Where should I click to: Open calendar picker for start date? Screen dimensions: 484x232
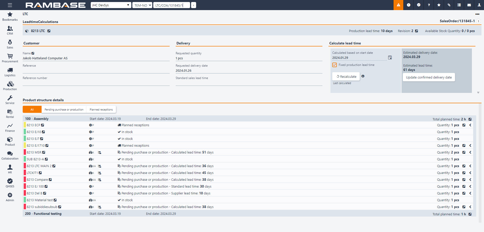(x=390, y=58)
